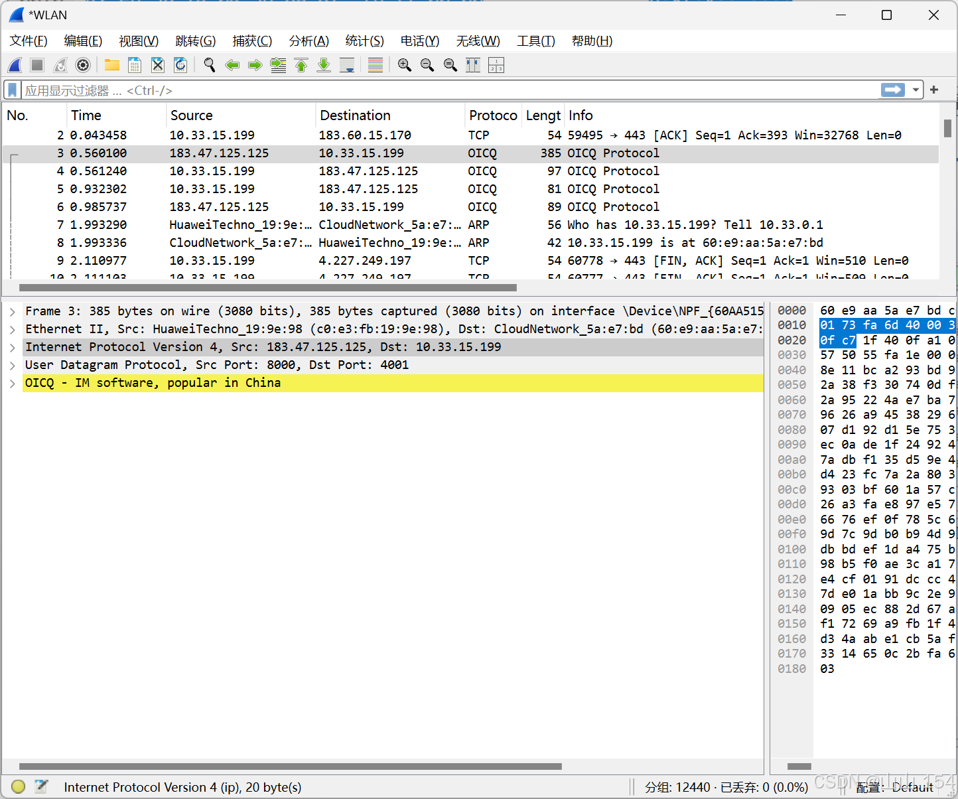
Task: Open the 视图(V) menu
Action: point(139,41)
